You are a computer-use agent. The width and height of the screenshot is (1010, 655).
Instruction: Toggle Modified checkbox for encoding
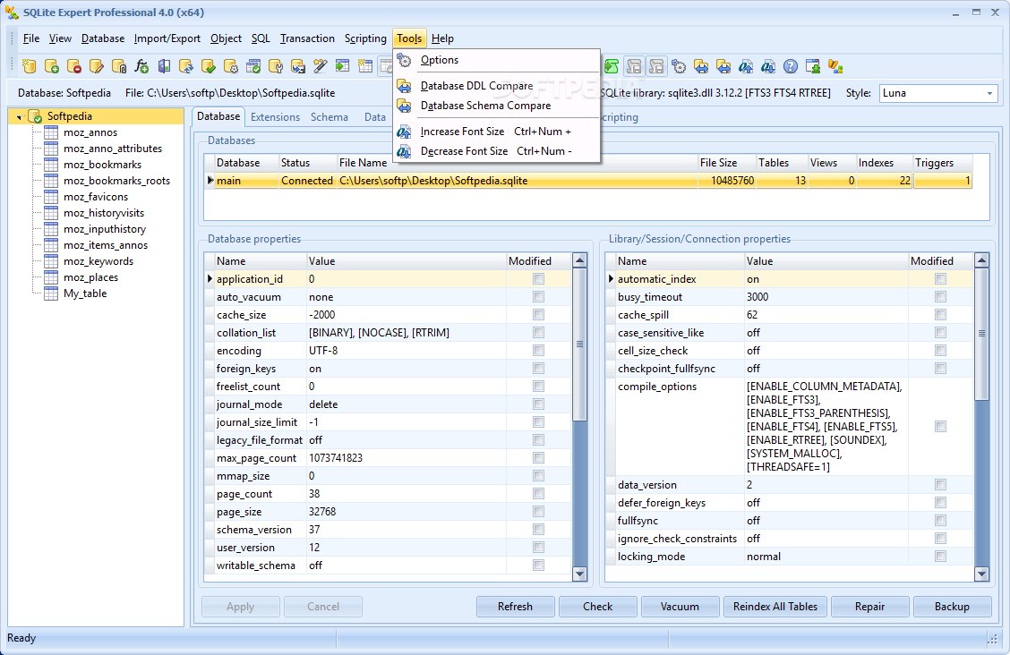[538, 351]
